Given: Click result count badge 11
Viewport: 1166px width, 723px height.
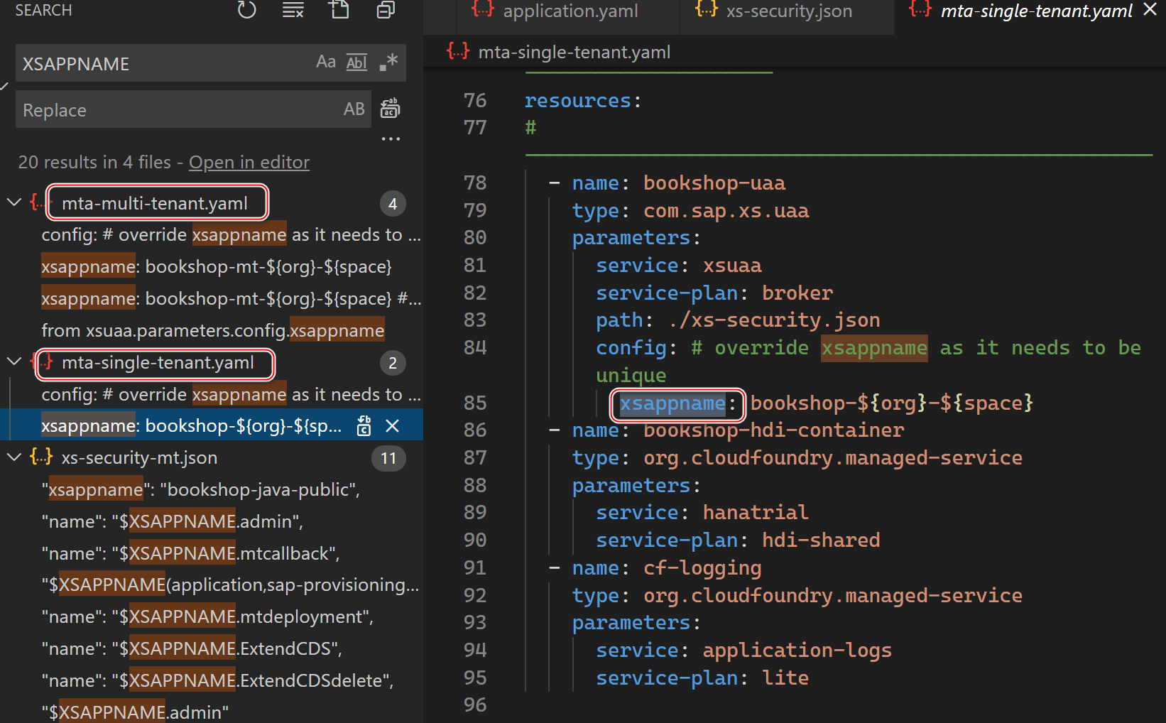Looking at the screenshot, I should pyautogui.click(x=388, y=459).
